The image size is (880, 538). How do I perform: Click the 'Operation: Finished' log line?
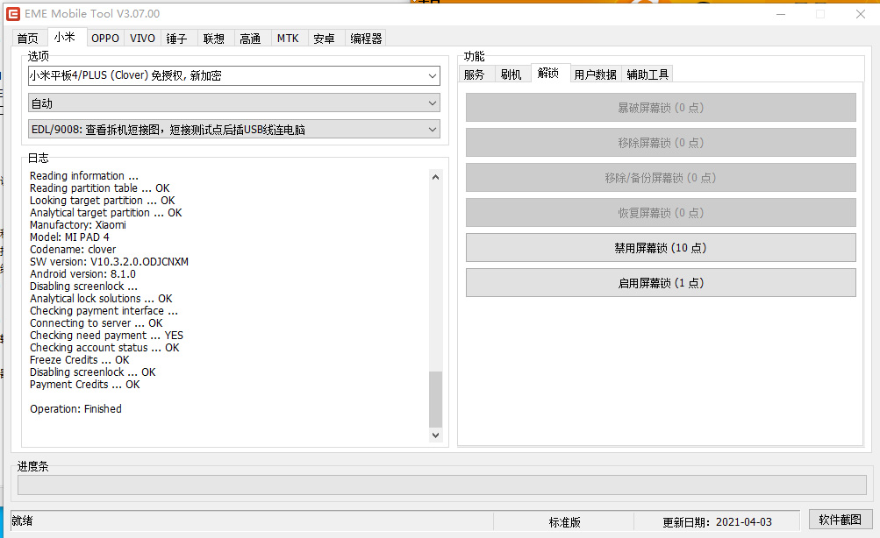point(75,409)
